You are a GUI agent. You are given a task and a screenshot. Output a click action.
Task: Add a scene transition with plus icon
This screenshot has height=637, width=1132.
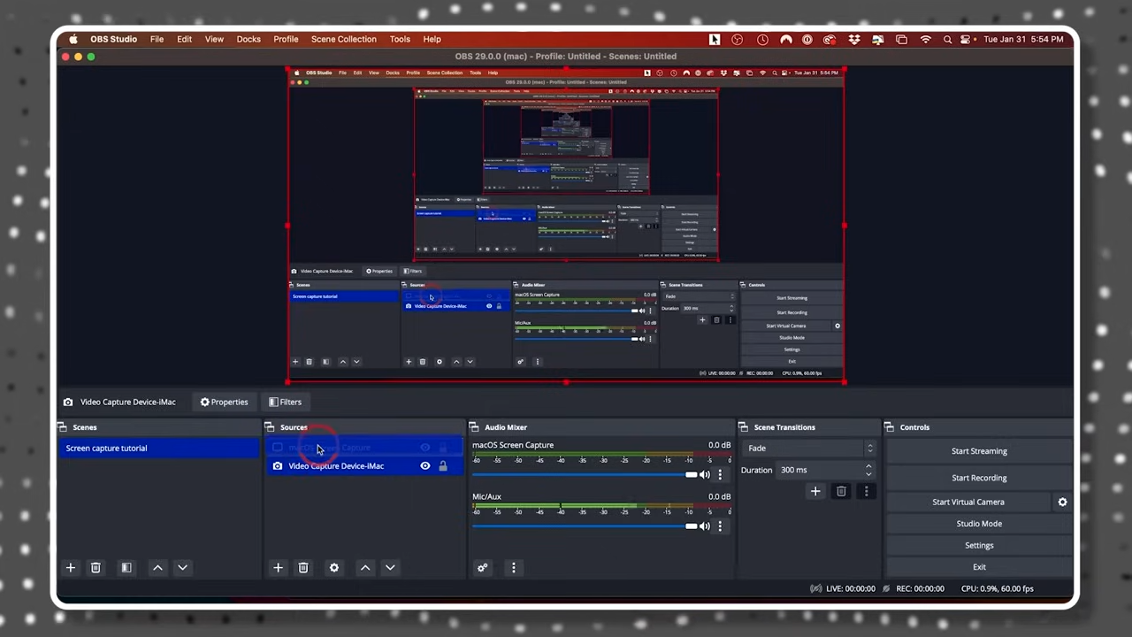click(x=815, y=492)
